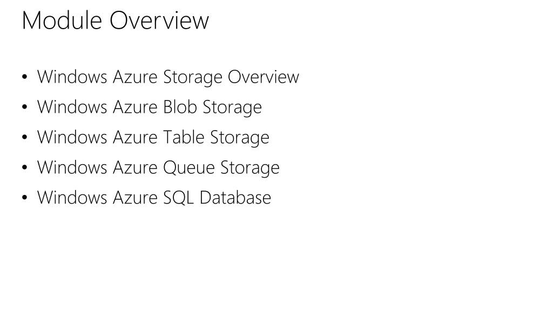Click the bullet dot before Storage Overview
This screenshot has width=553, height=311.
(25, 78)
